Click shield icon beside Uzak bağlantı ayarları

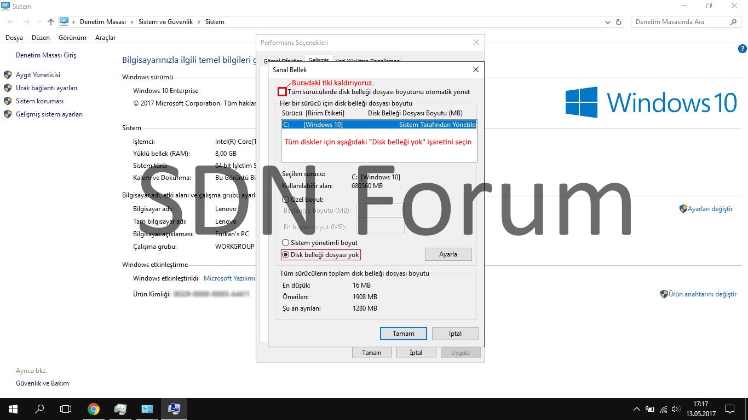click(8, 88)
